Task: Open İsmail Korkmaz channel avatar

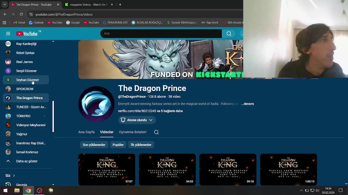Action: 8,152
